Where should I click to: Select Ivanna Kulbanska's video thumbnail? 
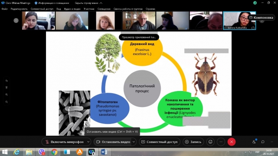239,20
